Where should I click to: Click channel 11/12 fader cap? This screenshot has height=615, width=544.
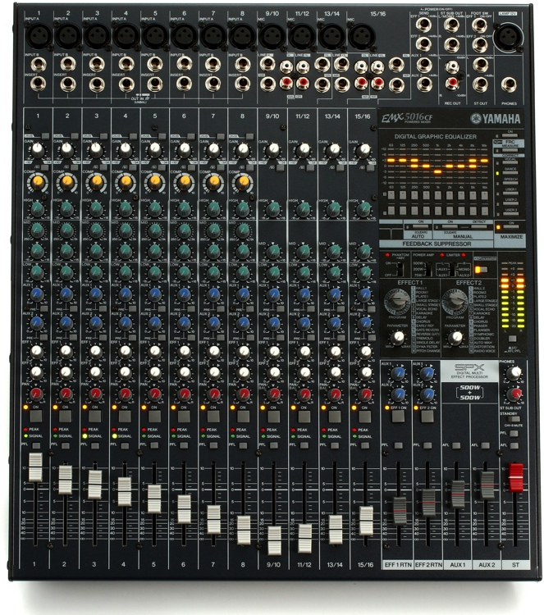[305, 538]
